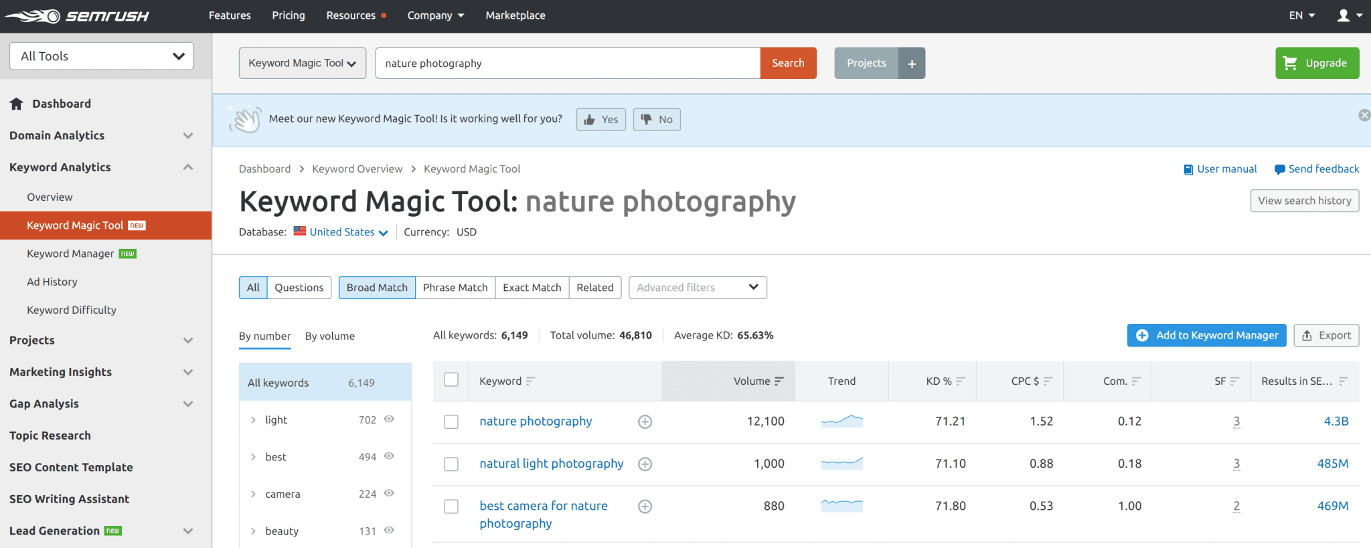Switch to the Questions tab
Screen dimensions: 1371x548
[299, 288]
